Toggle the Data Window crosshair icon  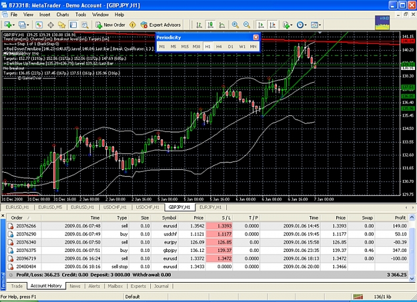[51, 25]
